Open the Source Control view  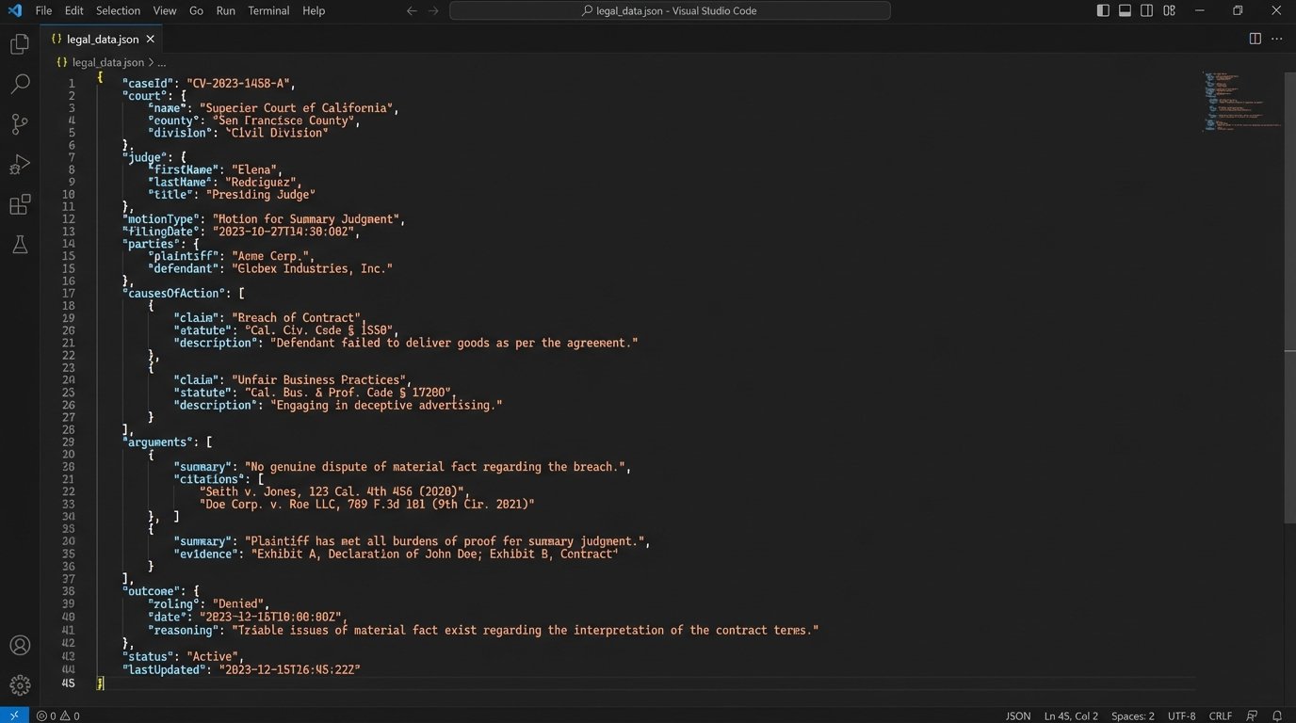click(x=20, y=124)
